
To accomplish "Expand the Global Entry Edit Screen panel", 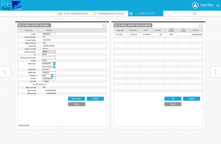I will [201, 25].
